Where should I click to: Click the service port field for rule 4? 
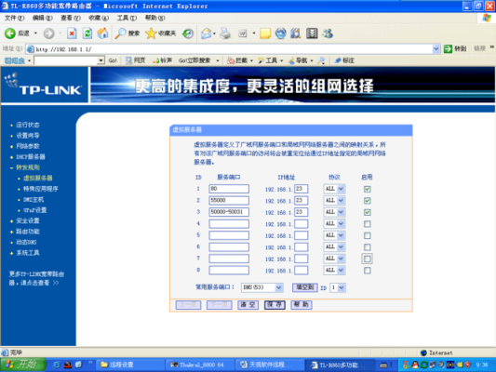[x=229, y=224]
